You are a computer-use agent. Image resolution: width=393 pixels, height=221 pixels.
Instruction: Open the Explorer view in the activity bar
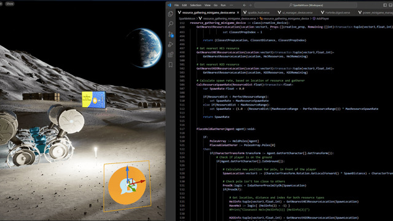[x=171, y=14]
